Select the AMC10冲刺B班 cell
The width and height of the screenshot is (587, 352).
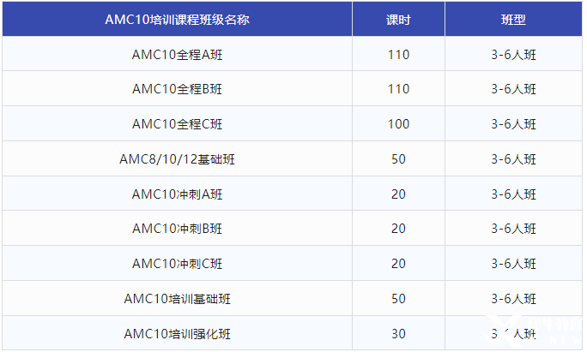pos(177,229)
